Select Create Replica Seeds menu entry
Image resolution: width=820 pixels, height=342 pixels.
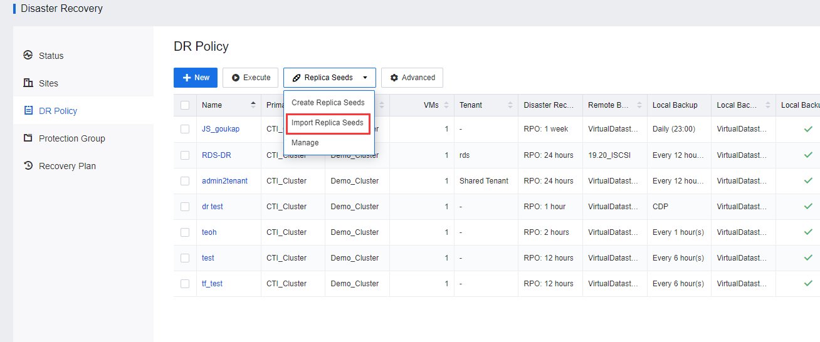click(328, 103)
